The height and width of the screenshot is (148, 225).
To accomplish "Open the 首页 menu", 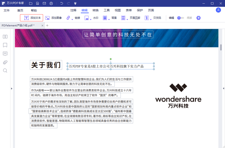I will pyautogui.click(x=20, y=10).
